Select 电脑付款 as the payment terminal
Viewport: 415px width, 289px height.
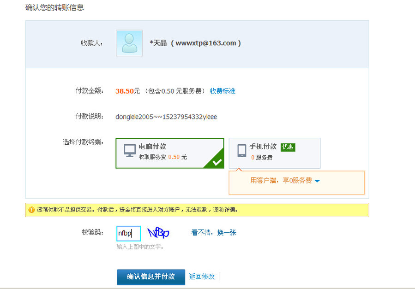point(169,152)
